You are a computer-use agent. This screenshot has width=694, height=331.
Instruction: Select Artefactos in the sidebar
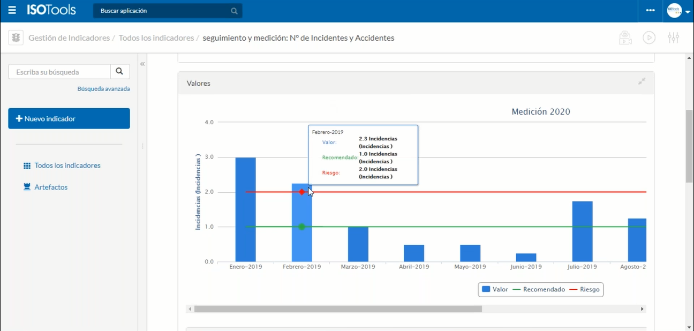click(51, 187)
